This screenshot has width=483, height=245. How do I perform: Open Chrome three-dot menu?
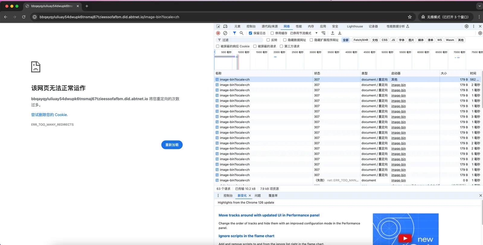(479, 17)
